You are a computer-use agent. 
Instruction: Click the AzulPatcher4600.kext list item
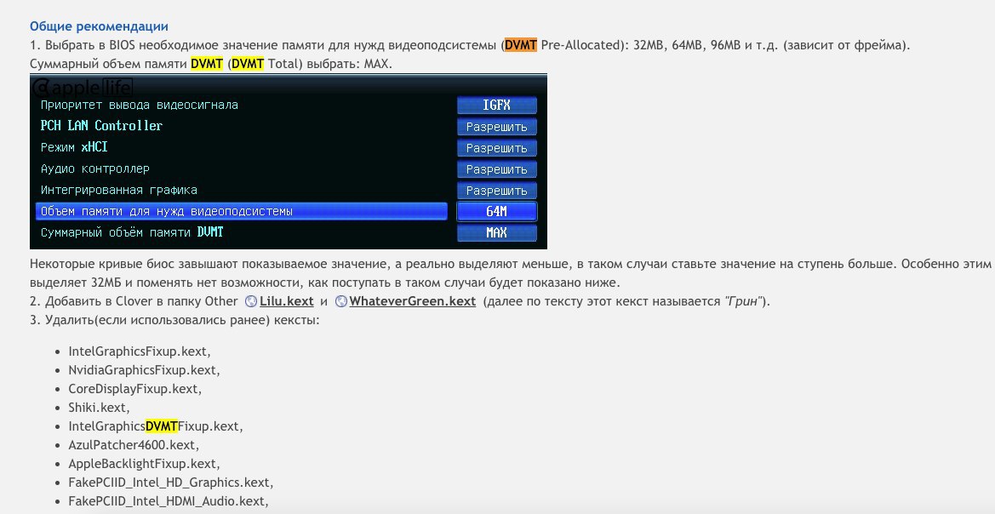pyautogui.click(x=134, y=445)
